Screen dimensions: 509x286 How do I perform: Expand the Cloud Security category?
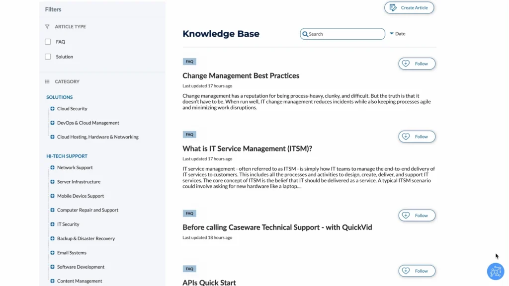pyautogui.click(x=52, y=109)
